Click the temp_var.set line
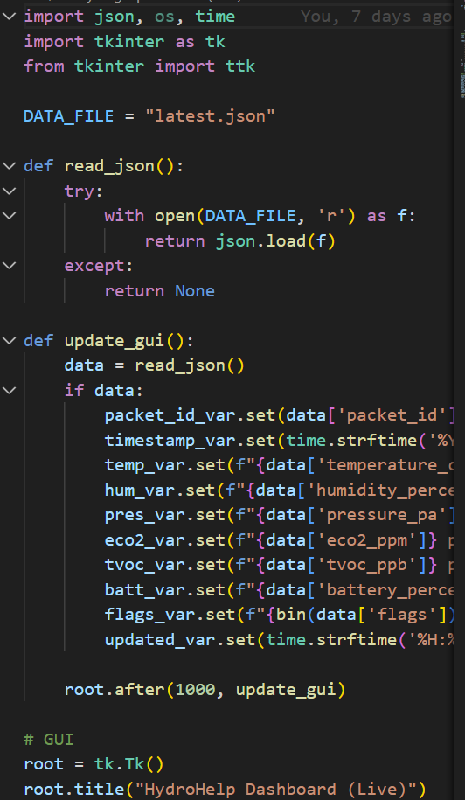 point(279,466)
